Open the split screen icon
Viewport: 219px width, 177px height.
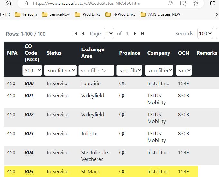click(213, 3)
